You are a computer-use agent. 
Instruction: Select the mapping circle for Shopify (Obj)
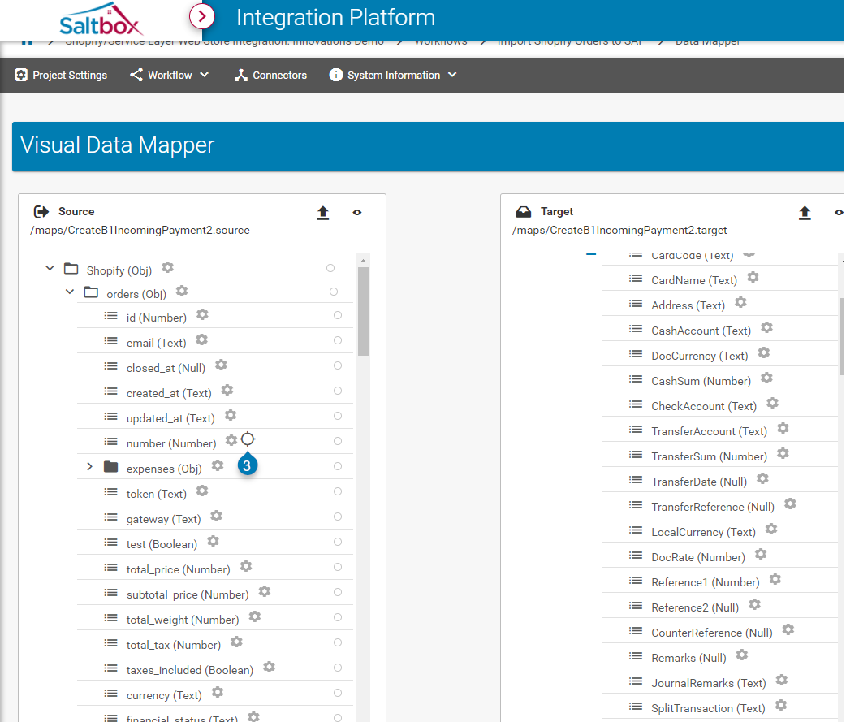[x=330, y=268]
